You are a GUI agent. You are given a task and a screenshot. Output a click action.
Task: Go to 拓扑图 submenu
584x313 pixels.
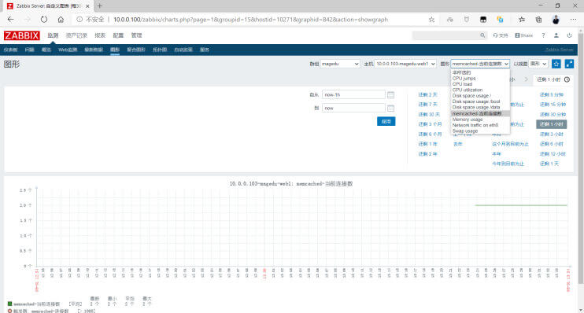pos(160,50)
